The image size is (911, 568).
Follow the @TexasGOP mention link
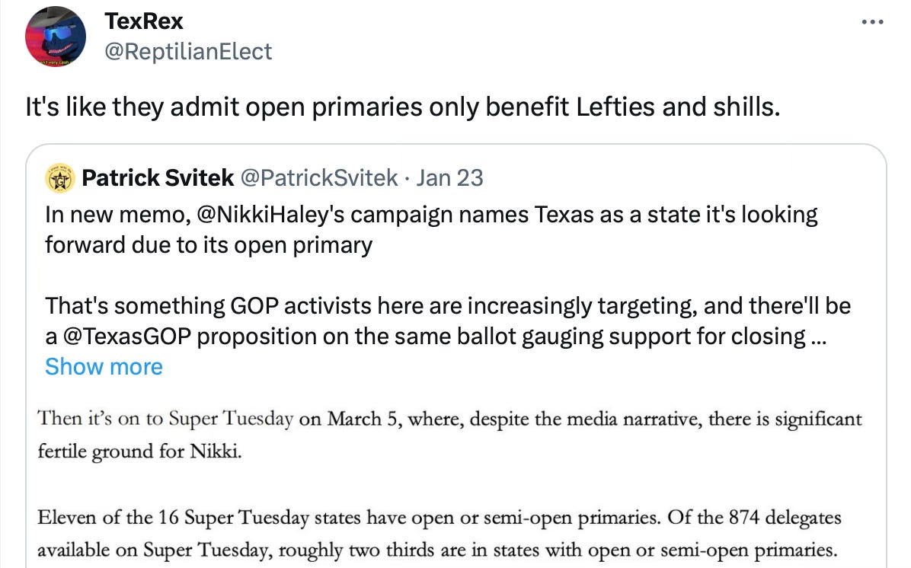pos(126,337)
